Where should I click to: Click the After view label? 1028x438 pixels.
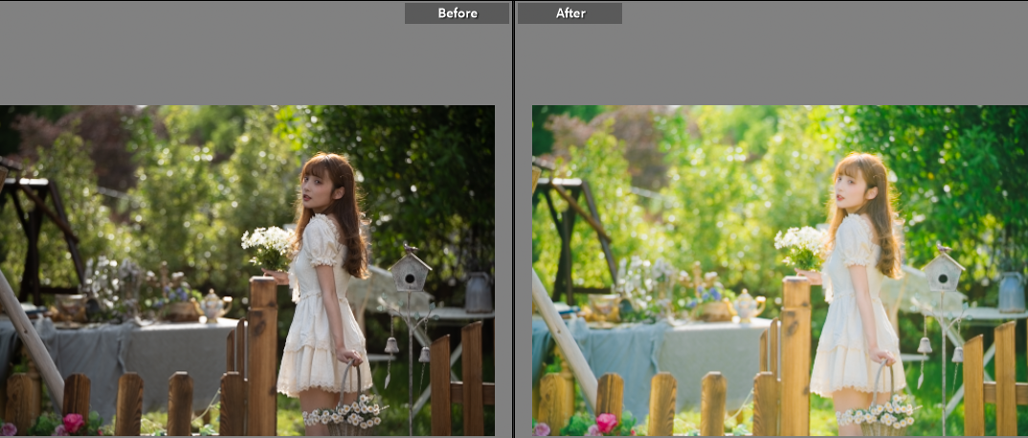click(x=570, y=13)
